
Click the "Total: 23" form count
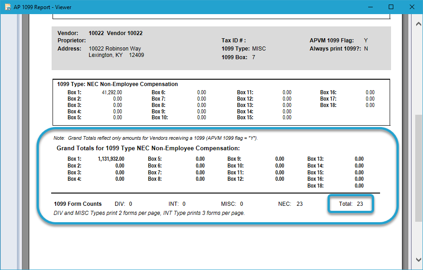351,204
